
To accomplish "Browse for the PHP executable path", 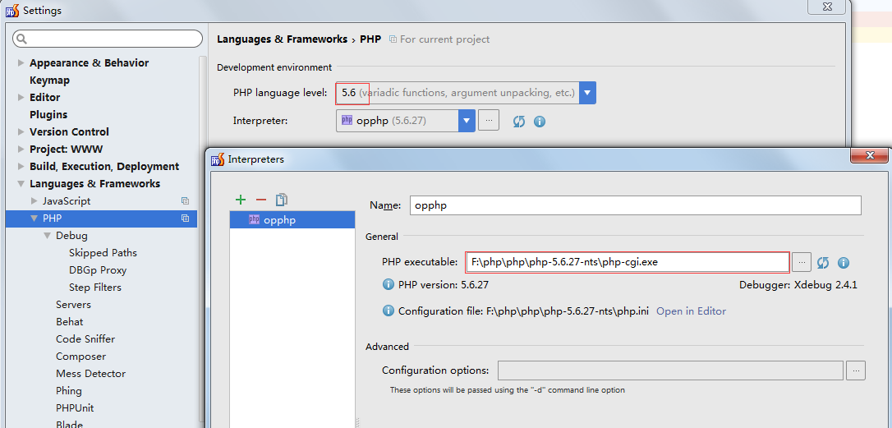I will [802, 262].
